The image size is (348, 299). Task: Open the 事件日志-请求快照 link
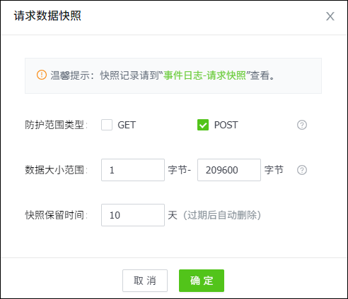[204, 75]
